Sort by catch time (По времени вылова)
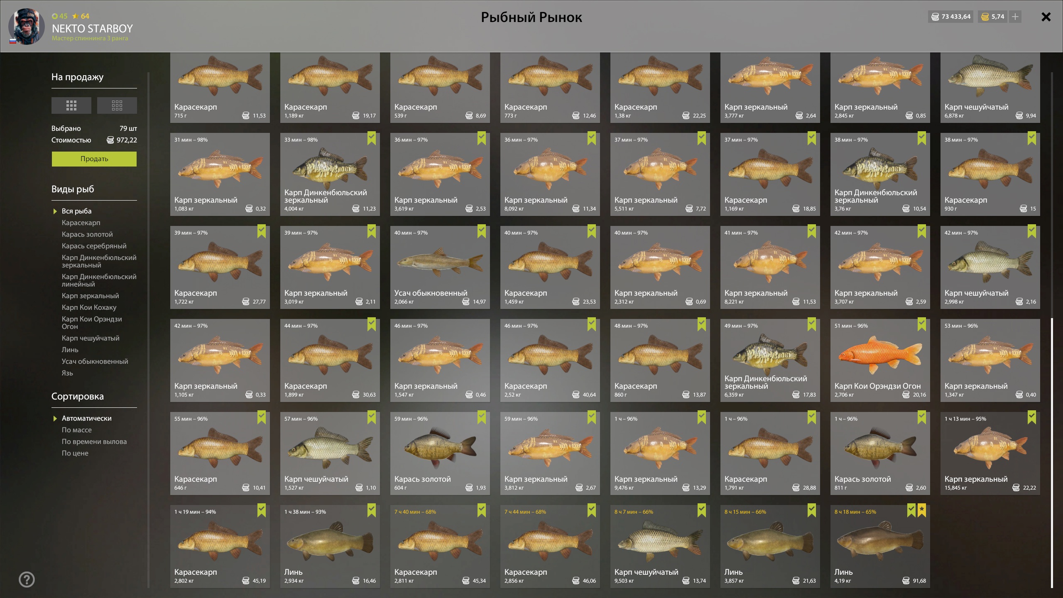Image resolution: width=1063 pixels, height=598 pixels. point(94,441)
